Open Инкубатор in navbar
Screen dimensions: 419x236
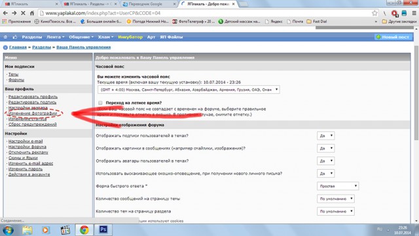tap(130, 37)
